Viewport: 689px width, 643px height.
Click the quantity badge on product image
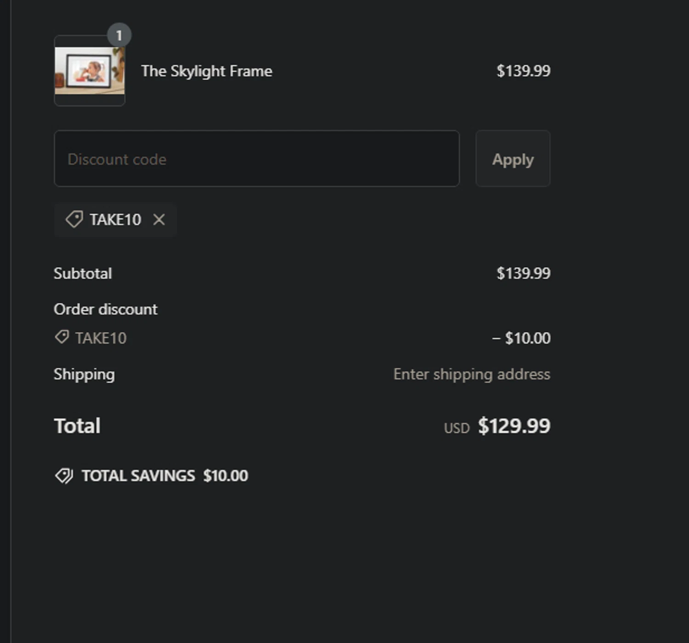tap(119, 35)
